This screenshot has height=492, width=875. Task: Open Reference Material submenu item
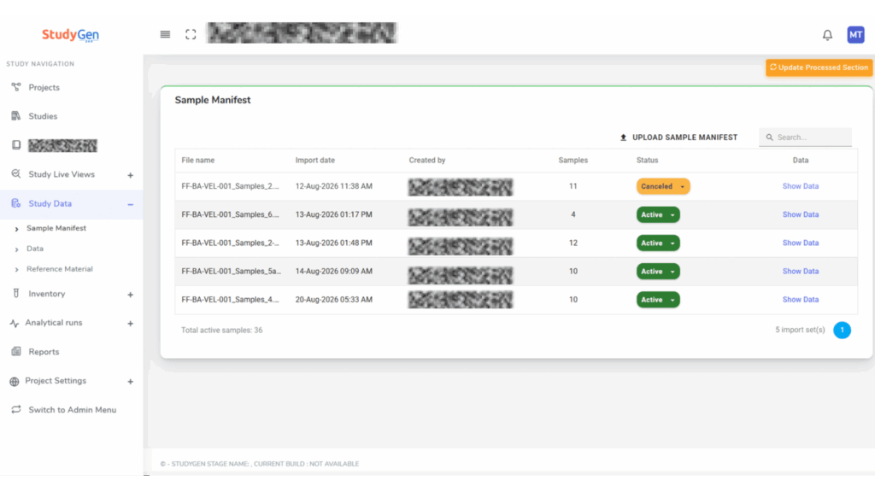click(60, 269)
